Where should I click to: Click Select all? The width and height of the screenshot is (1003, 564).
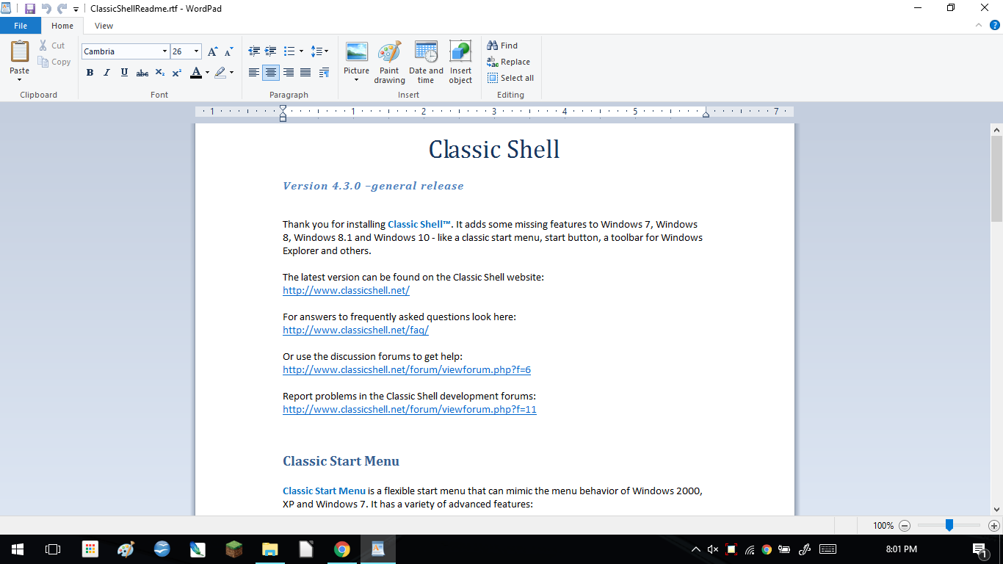tap(511, 78)
